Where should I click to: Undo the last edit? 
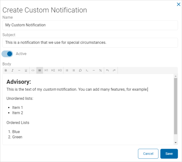click(108, 70)
